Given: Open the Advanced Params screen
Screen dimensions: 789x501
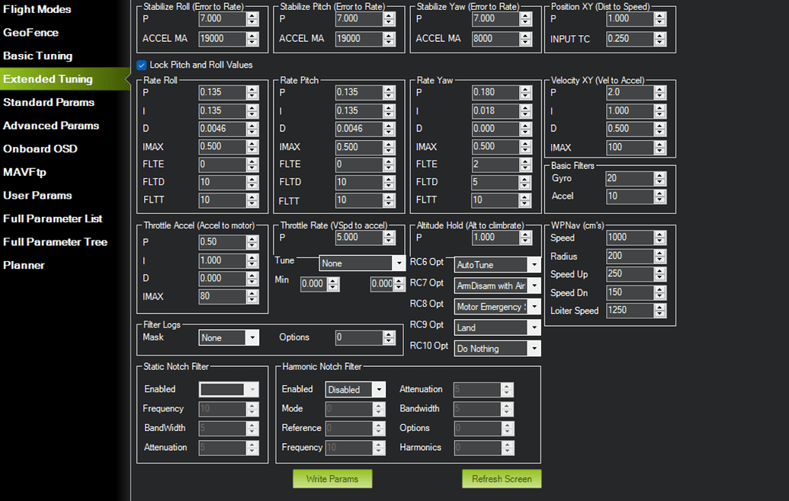Looking at the screenshot, I should 51,126.
